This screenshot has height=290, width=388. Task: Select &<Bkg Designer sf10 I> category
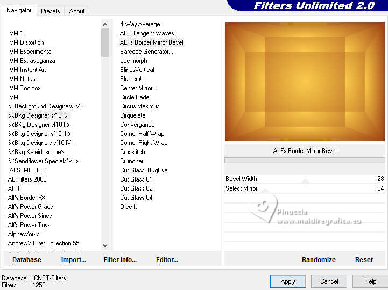click(38, 115)
